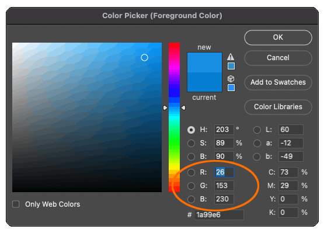This screenshot has height=233, width=324.
Task: Click the H hue value field
Action: [224, 130]
